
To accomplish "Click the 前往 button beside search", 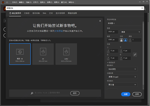I will point(75,93).
